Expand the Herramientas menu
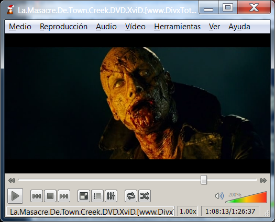 tap(177, 27)
